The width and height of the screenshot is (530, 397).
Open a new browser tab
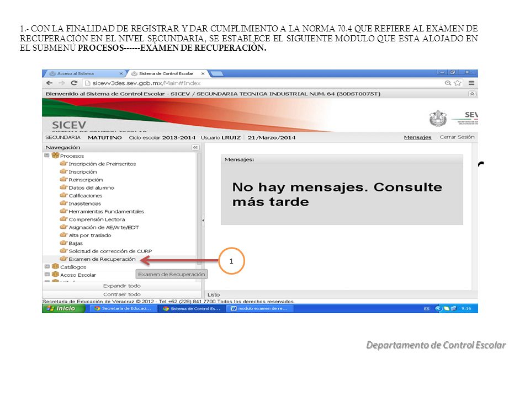coord(216,73)
